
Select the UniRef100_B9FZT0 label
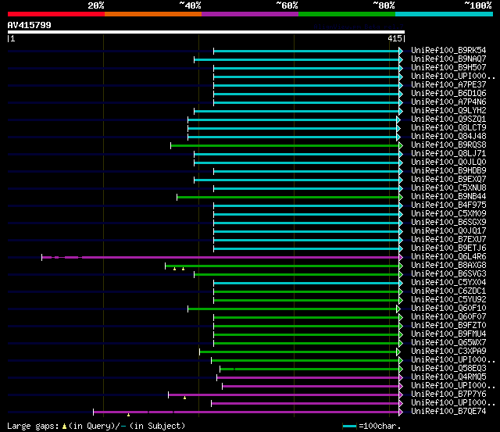coord(448,326)
